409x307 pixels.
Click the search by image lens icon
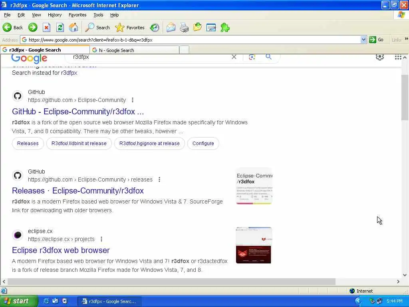252,57
